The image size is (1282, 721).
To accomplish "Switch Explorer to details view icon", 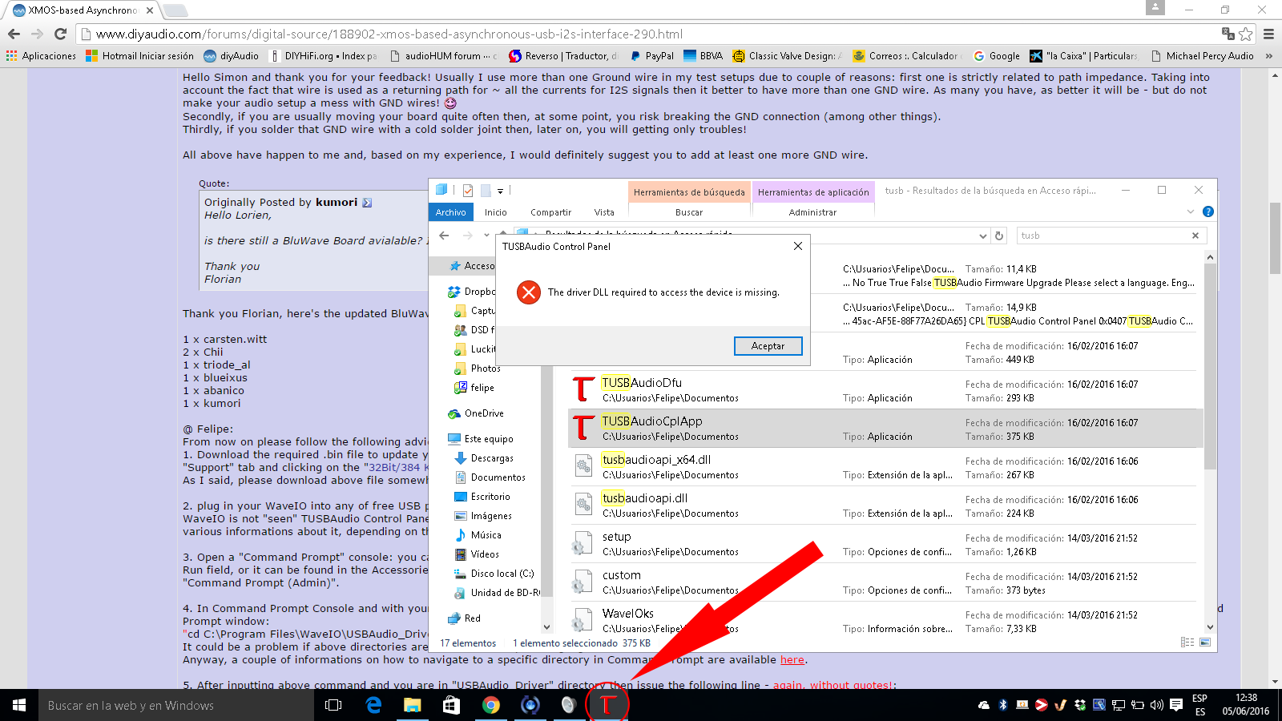I will click(1187, 642).
